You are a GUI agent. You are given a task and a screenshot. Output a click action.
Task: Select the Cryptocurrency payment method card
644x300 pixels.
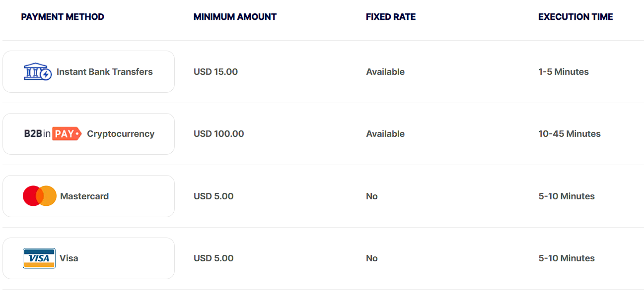pyautogui.click(x=88, y=134)
